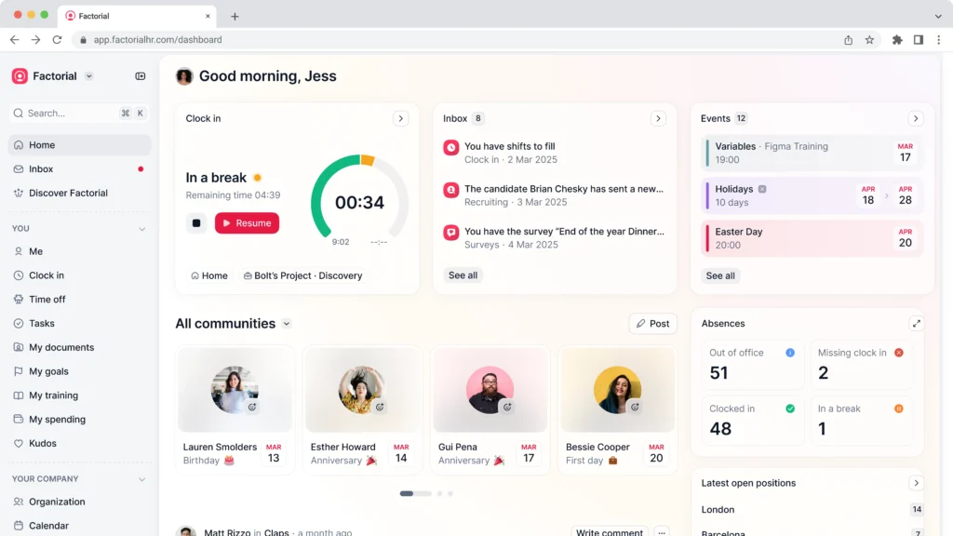Expand the Absences panel
The image size is (953, 536).
[917, 323]
